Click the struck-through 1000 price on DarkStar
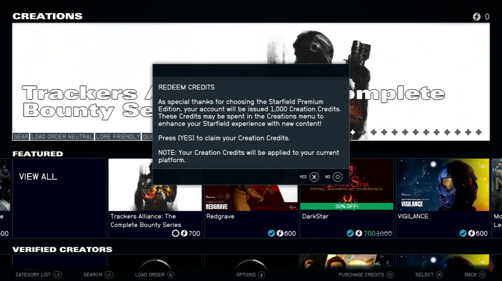The image size is (502, 281). tap(384, 234)
